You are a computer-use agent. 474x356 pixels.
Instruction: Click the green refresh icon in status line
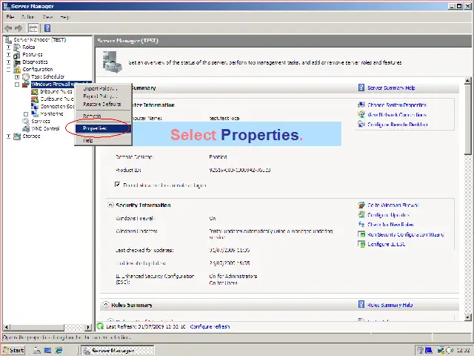pos(100,326)
